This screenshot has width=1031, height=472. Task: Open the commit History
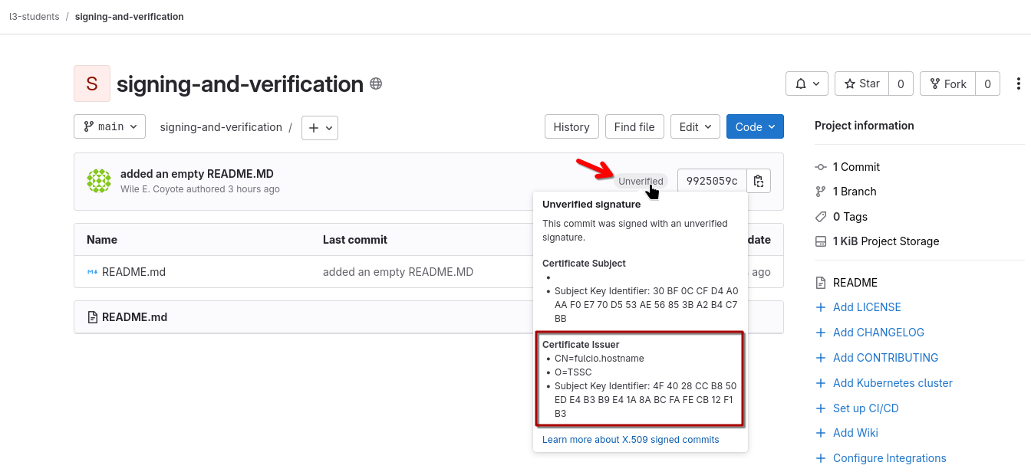point(571,127)
